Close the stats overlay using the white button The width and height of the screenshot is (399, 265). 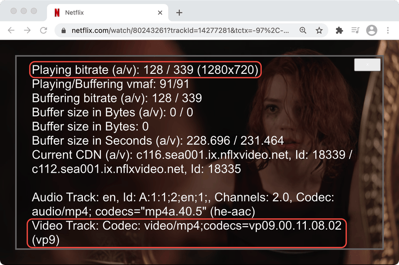(367, 65)
